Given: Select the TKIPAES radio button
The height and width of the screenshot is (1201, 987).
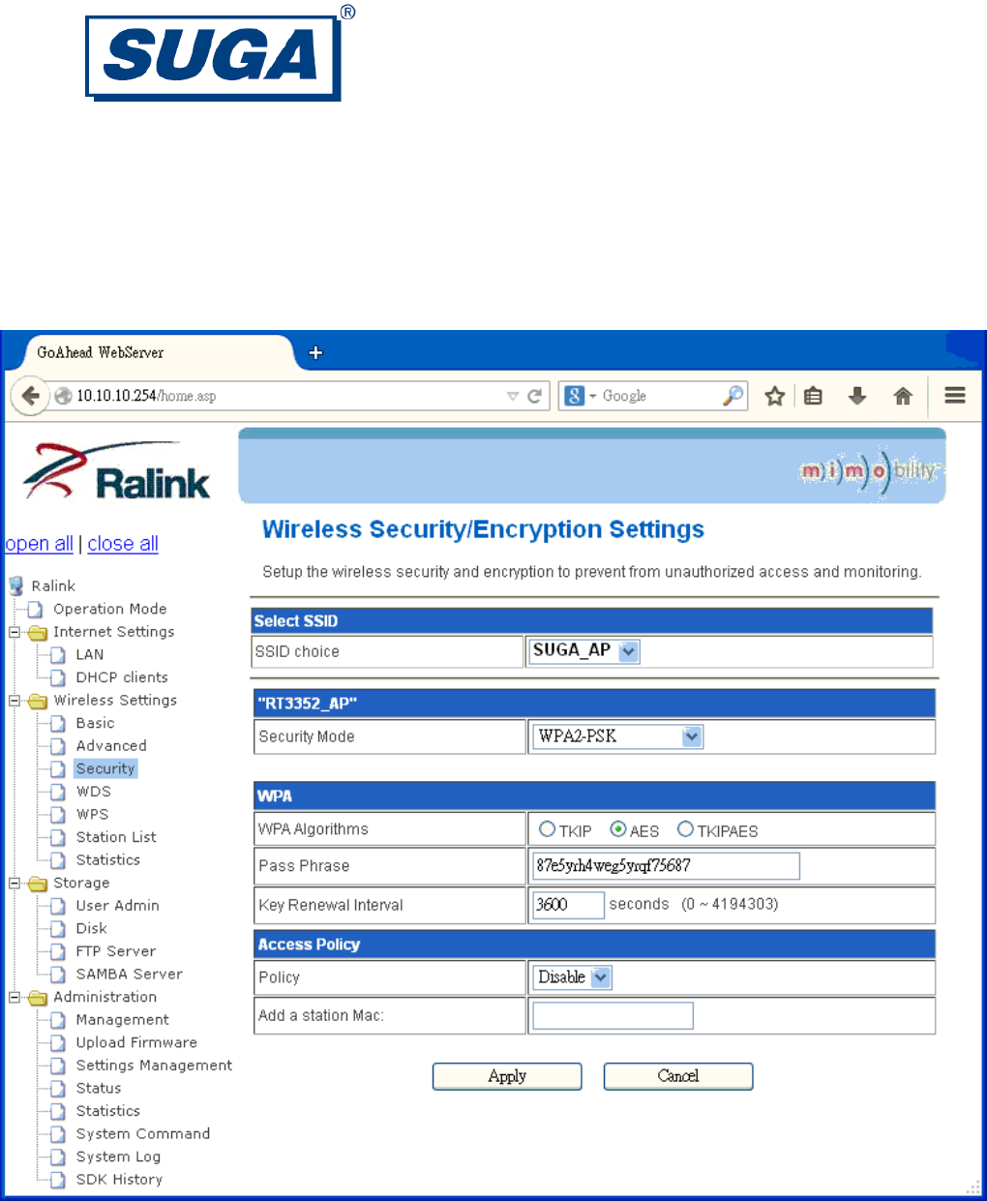Looking at the screenshot, I should pyautogui.click(x=685, y=829).
